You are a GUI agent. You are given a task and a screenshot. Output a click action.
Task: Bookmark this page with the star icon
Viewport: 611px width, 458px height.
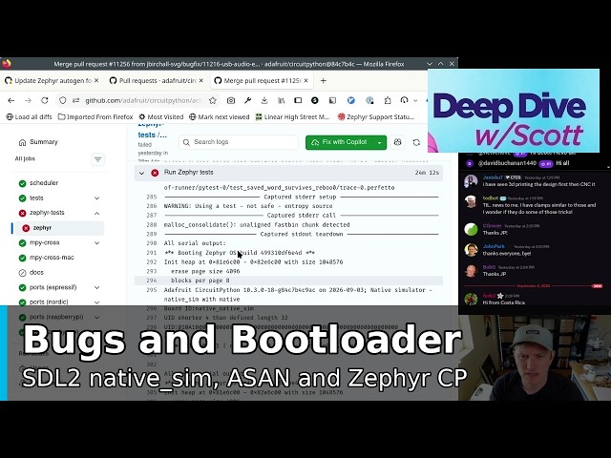213,100
